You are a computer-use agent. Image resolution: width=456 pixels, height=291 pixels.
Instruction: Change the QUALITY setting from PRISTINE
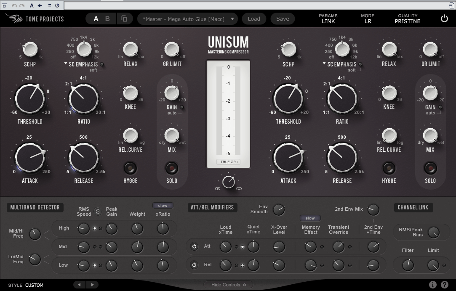pyautogui.click(x=407, y=21)
